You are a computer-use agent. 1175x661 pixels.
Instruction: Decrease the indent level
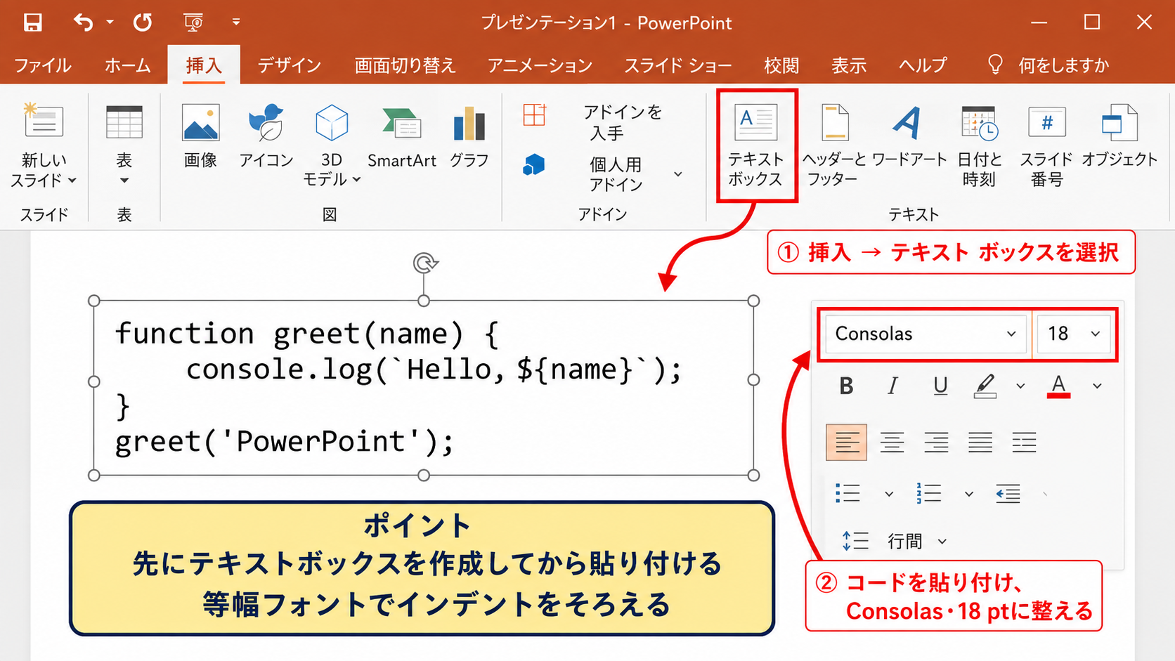click(1008, 494)
